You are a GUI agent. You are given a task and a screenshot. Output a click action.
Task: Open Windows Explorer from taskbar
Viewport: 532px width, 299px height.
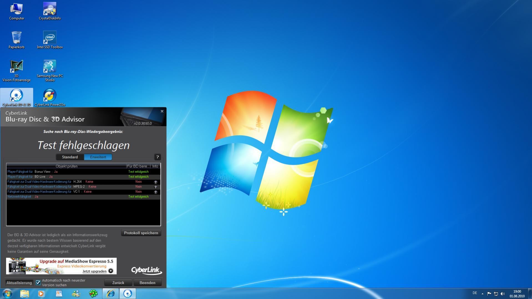(x=24, y=293)
